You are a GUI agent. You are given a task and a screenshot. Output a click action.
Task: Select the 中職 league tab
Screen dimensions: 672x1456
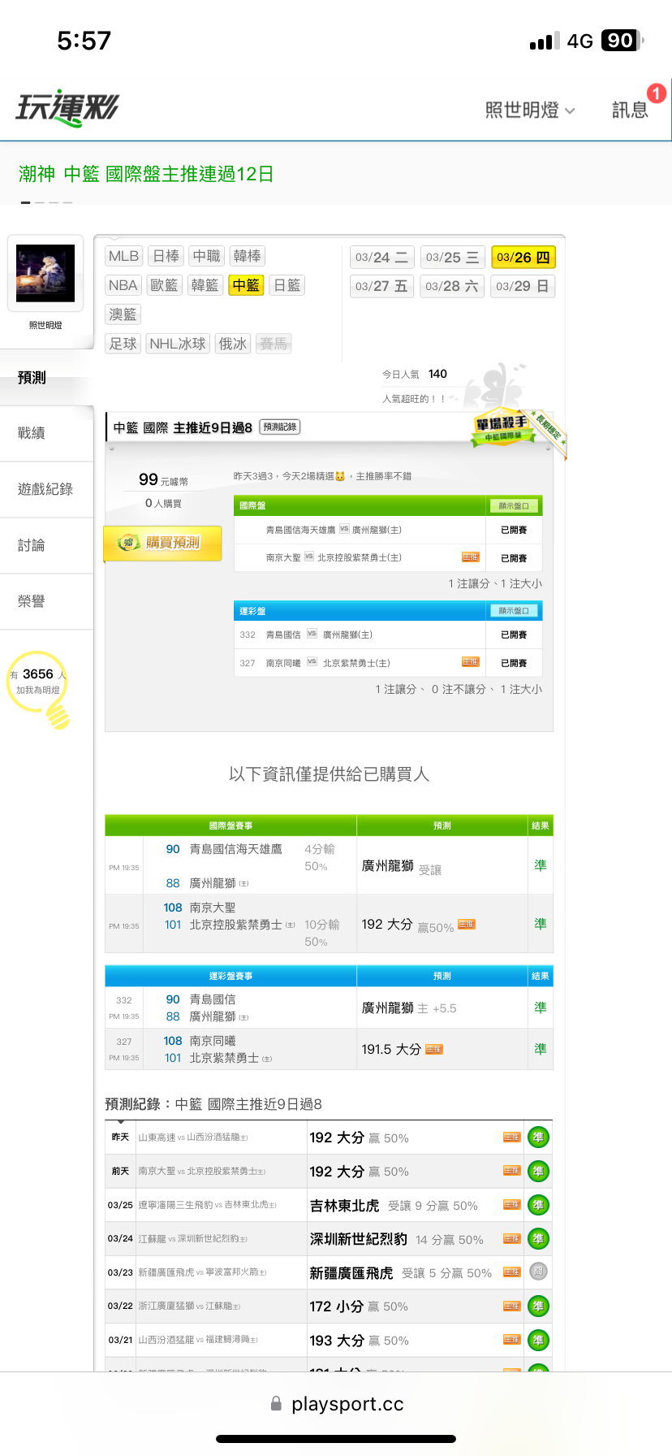(207, 256)
